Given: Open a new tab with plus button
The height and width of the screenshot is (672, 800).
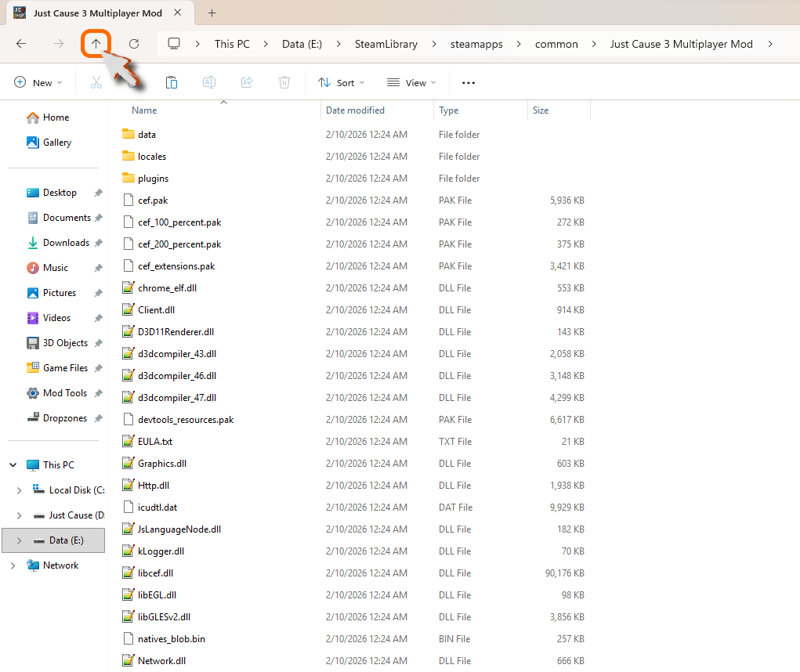Looking at the screenshot, I should coord(212,13).
